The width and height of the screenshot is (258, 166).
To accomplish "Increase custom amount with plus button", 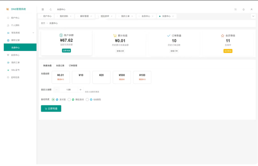I will (80, 90).
